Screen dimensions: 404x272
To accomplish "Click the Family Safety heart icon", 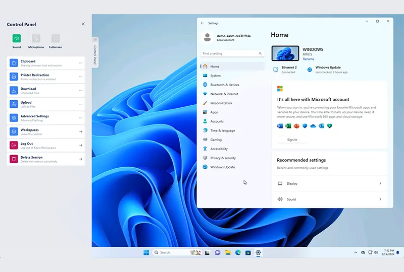I will (x=330, y=126).
